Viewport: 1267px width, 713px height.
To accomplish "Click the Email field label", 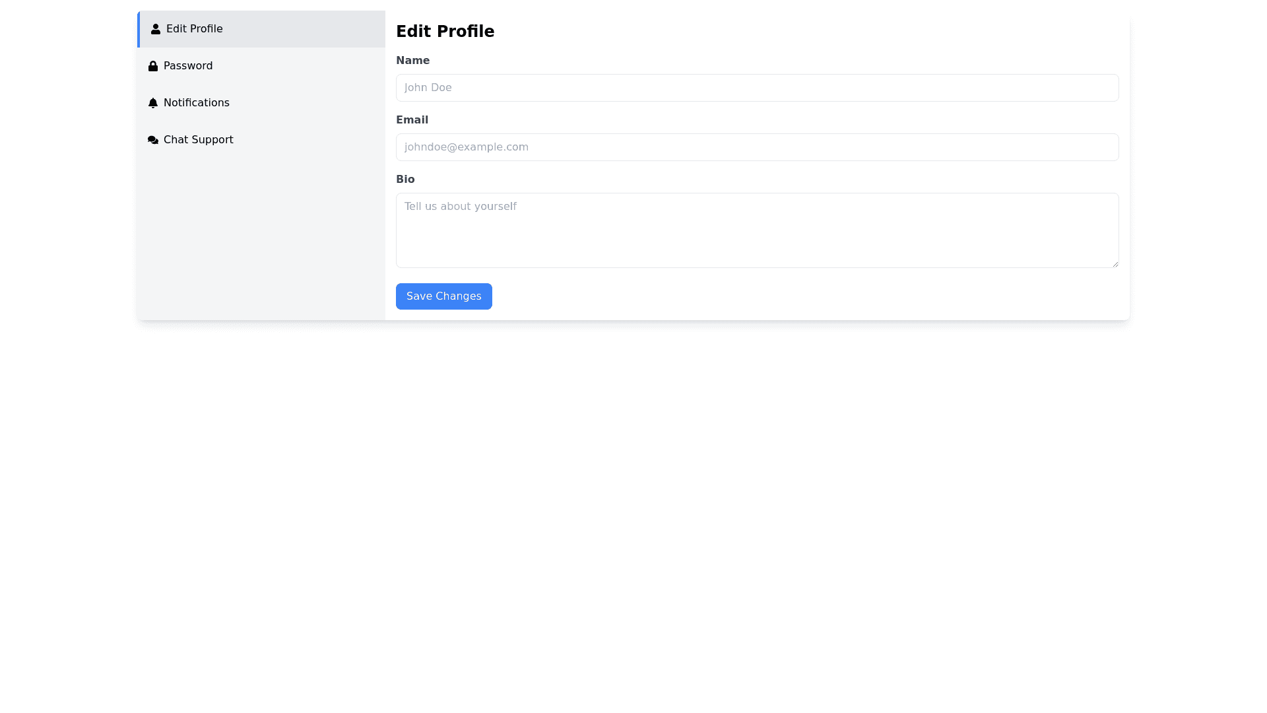I will click(412, 120).
